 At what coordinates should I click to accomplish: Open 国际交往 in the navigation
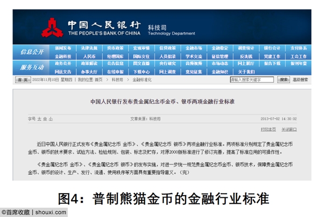point(142,56)
